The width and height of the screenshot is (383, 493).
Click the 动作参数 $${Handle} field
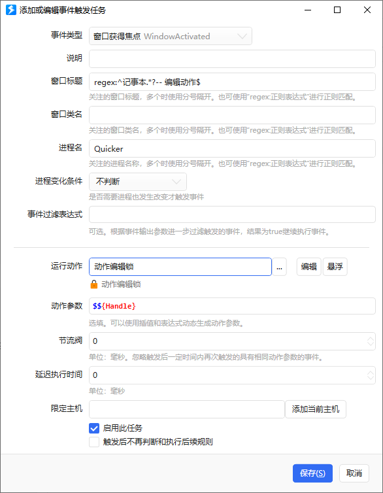click(x=232, y=306)
